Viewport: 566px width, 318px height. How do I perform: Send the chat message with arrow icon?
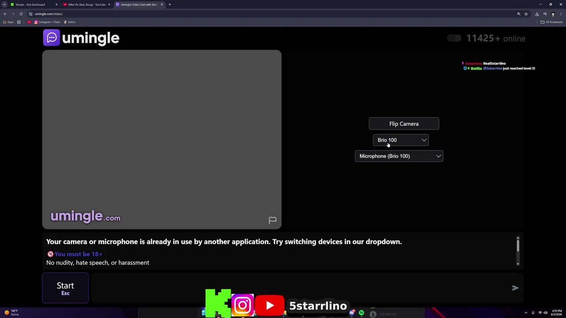click(x=515, y=288)
